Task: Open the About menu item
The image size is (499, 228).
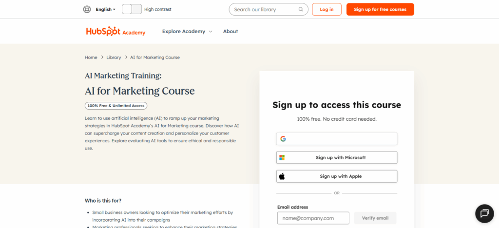Action: point(230,31)
